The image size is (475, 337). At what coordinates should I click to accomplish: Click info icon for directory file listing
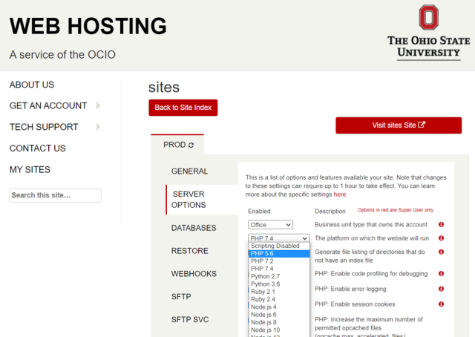tap(441, 252)
